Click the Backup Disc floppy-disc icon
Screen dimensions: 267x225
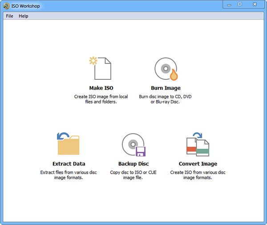coord(133,144)
